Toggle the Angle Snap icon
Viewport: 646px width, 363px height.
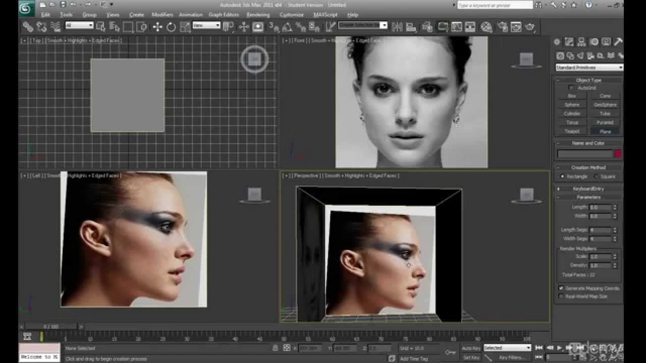pos(288,27)
